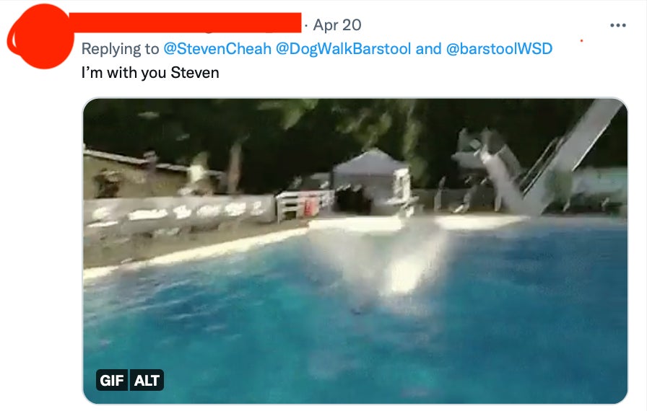Click the redacted username bar
The image size is (647, 411).
pyautogui.click(x=185, y=22)
